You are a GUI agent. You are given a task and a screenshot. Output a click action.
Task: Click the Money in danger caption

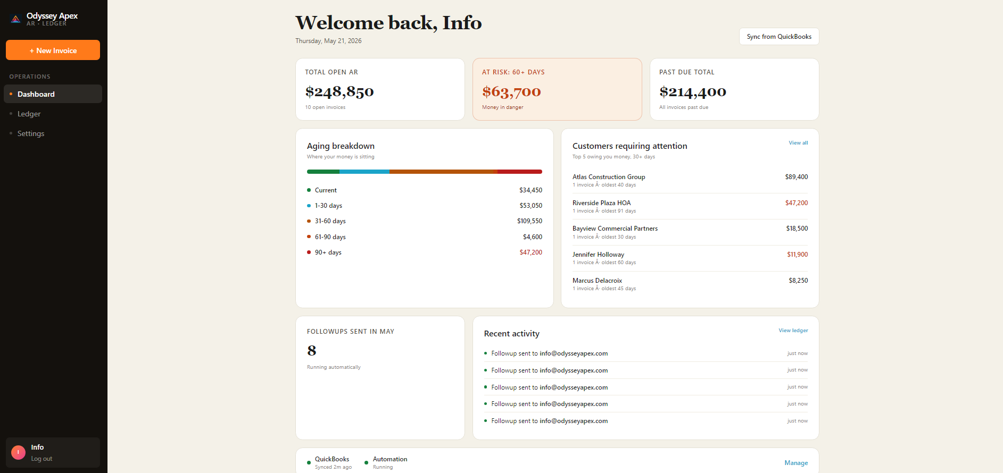point(502,107)
